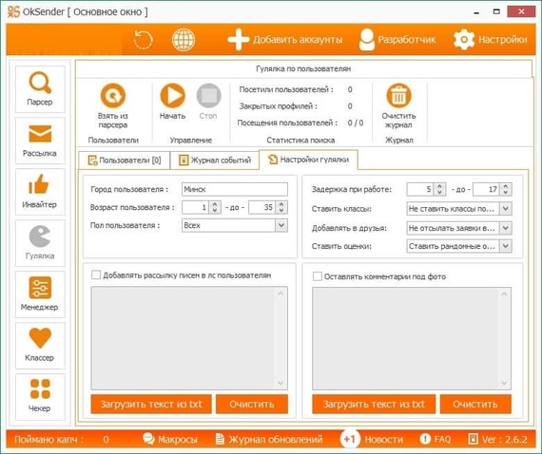The image size is (542, 454).
Task: Open the Чекер four-squares module
Action: coord(40,397)
